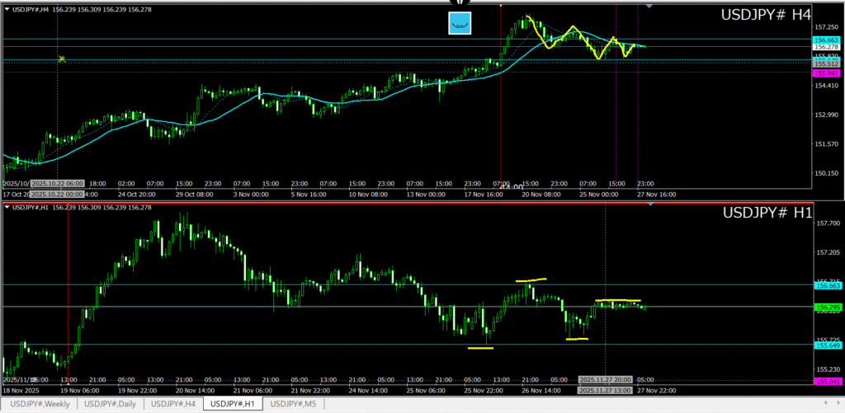Image resolution: width=845 pixels, height=413 pixels.
Task: Switch to the USDJPY#,Daily tab
Action: (x=111, y=403)
